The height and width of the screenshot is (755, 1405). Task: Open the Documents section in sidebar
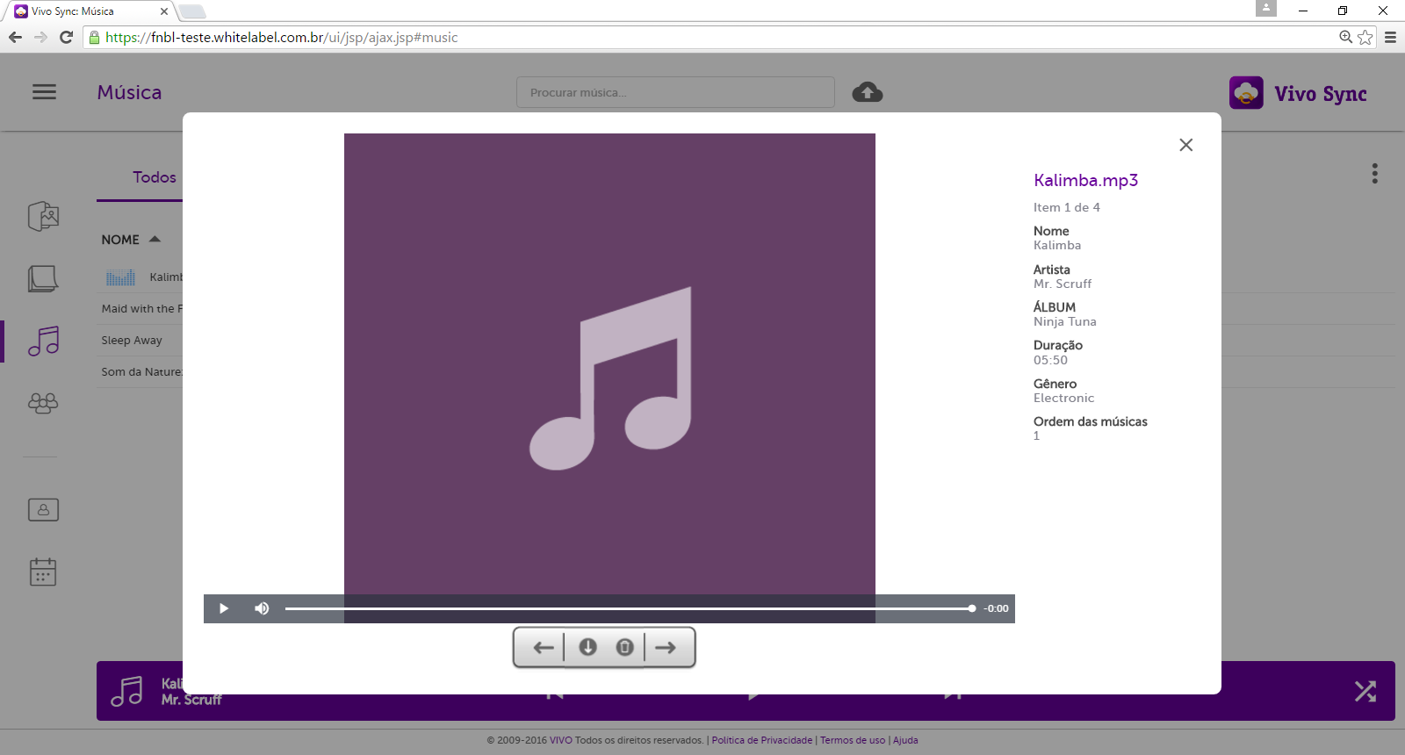[x=43, y=278]
